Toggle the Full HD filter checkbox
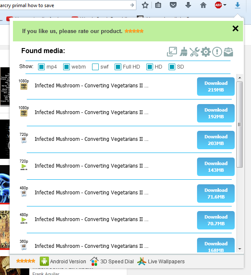251x275 pixels. [118, 67]
